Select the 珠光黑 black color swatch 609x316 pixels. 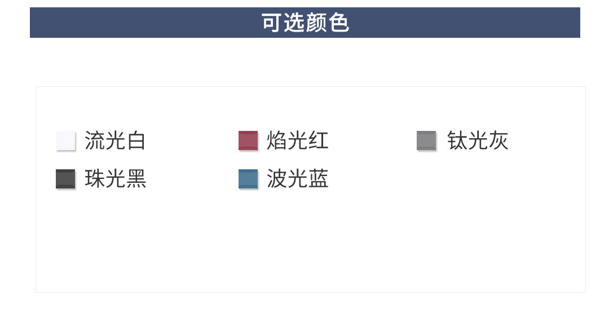click(x=65, y=179)
